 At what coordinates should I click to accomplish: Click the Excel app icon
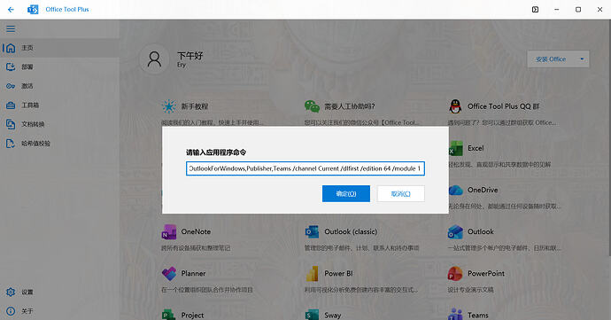point(455,148)
